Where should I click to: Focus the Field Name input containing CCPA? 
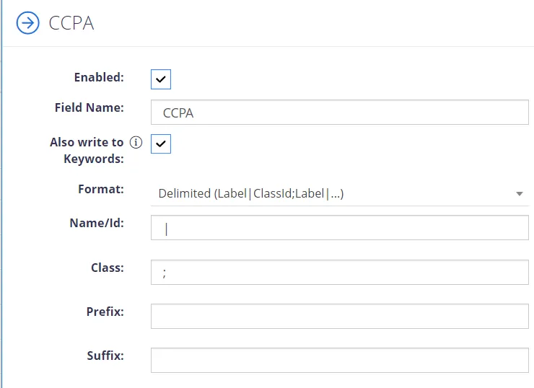click(340, 113)
